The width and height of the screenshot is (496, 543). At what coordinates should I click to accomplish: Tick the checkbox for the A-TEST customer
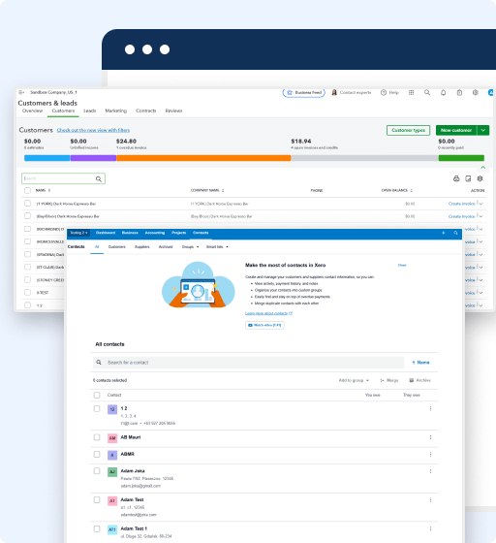pos(27,292)
